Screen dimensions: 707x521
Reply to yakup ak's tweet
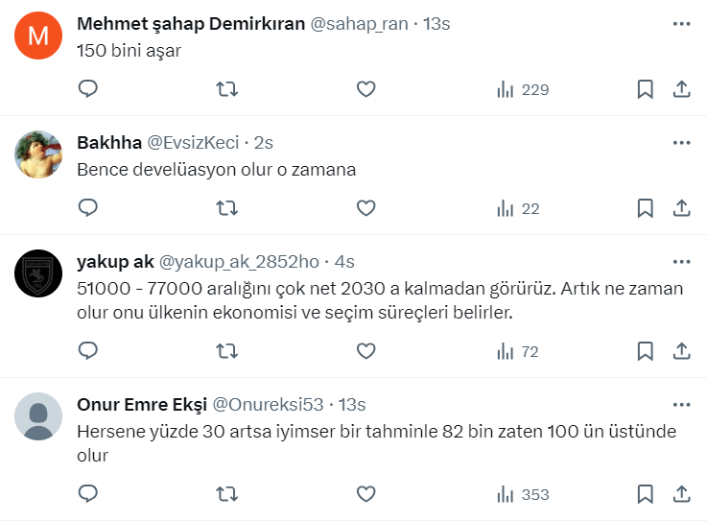coord(88,351)
